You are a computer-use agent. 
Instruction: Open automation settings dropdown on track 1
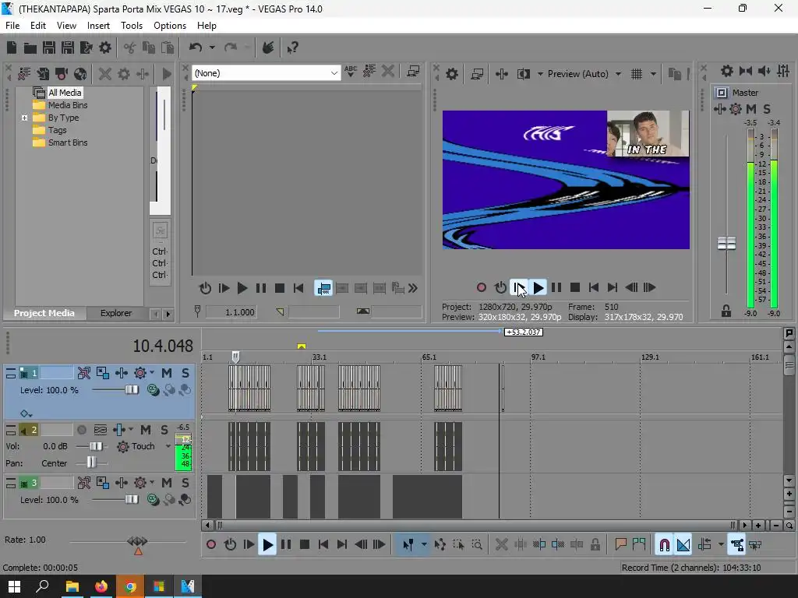(x=152, y=373)
